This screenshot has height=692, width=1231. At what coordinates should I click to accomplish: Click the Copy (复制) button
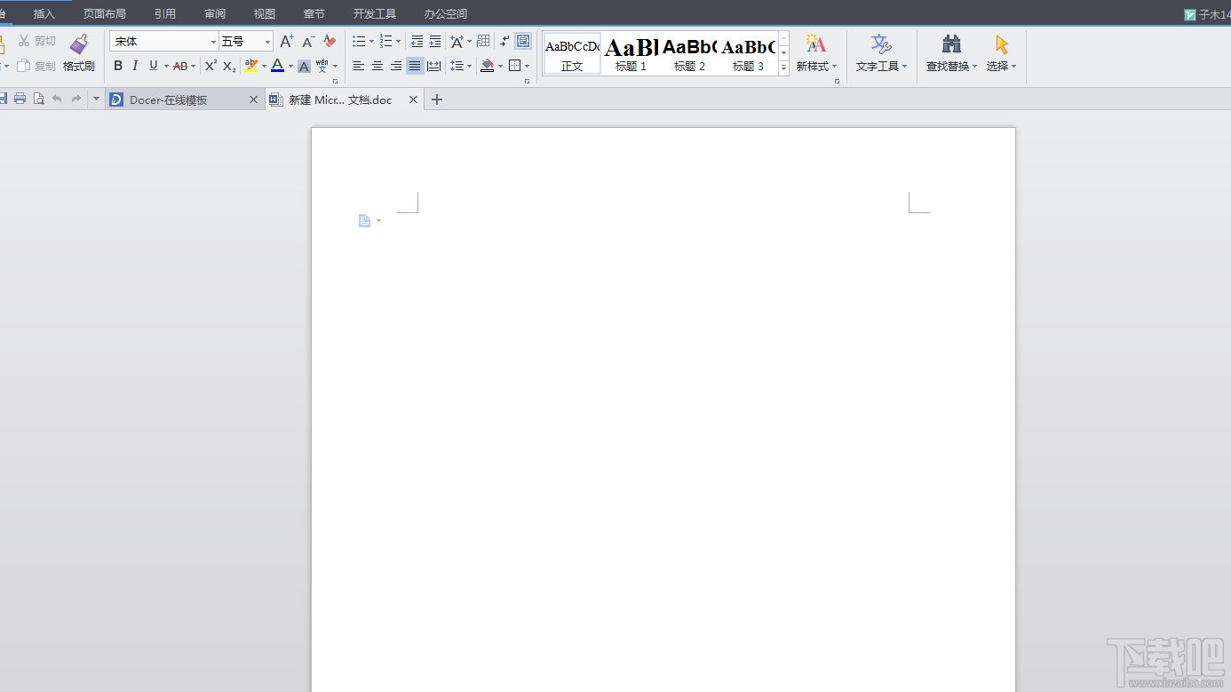37,66
